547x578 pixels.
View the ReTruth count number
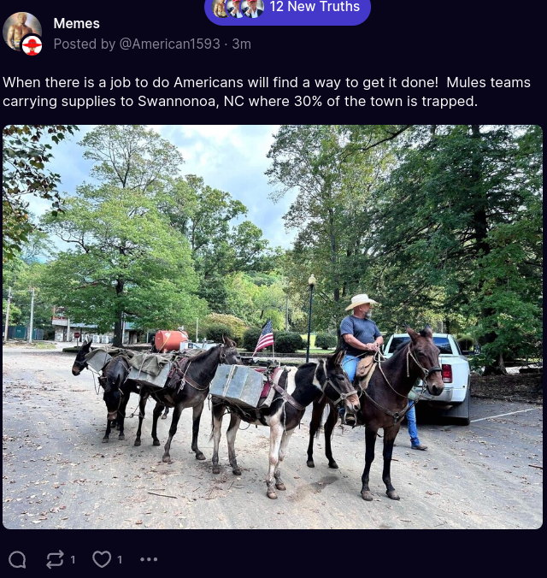tap(73, 560)
